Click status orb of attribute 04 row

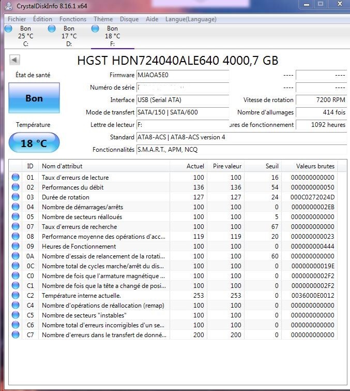(16, 207)
